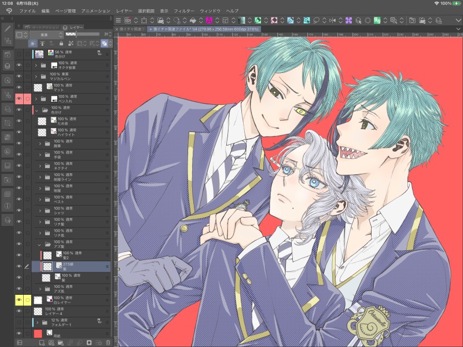The height and width of the screenshot is (347, 463).
Task: Click the magenta text A icon in command bar
Action: click(209, 20)
